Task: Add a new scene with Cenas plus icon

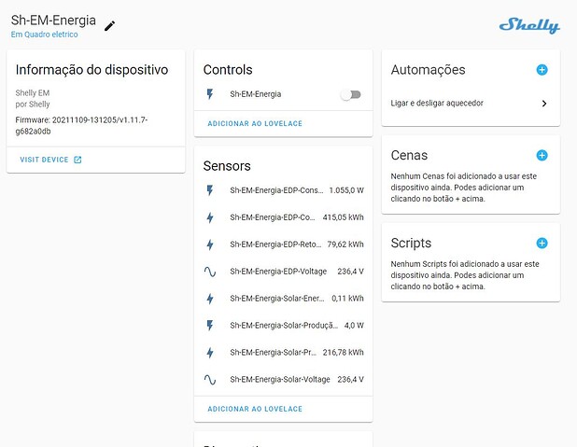Action: point(542,155)
